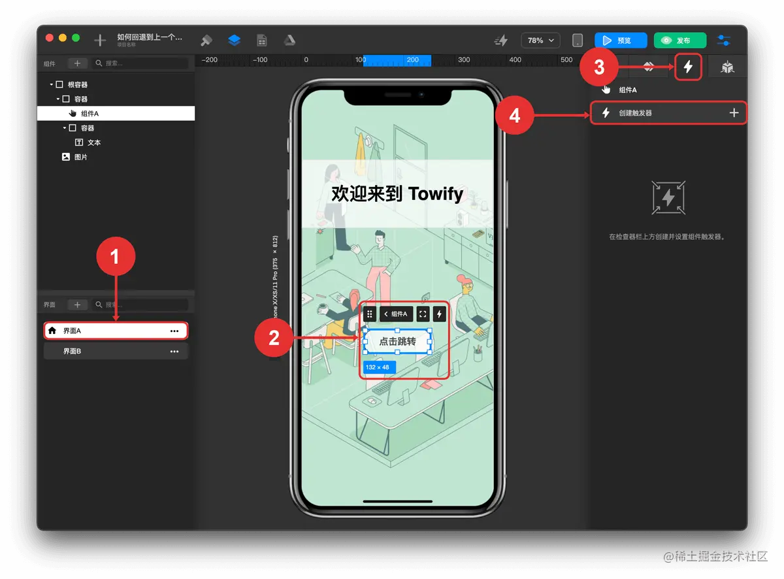Image resolution: width=784 pixels, height=579 pixels.
Task: Click the quick action lightning icon left of zoom
Action: coord(501,41)
